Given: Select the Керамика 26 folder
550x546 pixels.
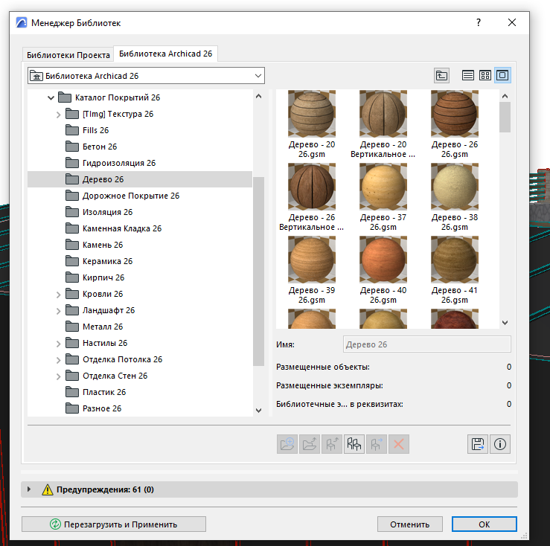Looking at the screenshot, I should (99, 261).
